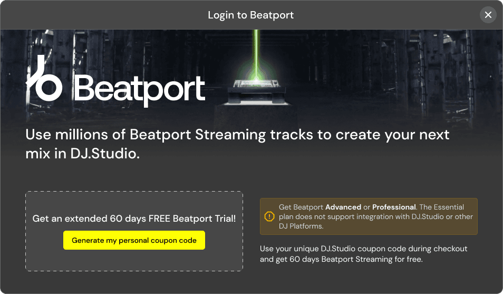The height and width of the screenshot is (294, 503).
Task: Click the yellow warning exclamation icon
Action: click(x=269, y=216)
